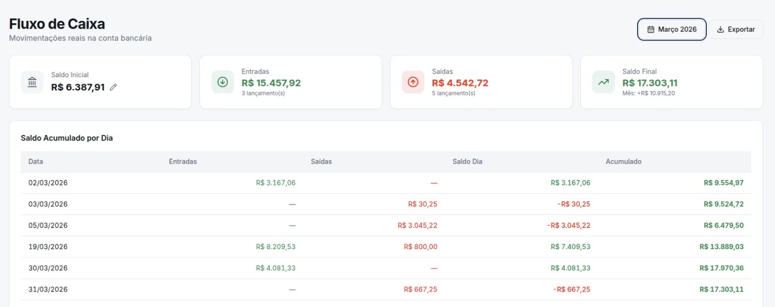Viewport: 775px width, 307px height.
Task: Select the 31/03/2026 date cell
Action: pos(48,289)
